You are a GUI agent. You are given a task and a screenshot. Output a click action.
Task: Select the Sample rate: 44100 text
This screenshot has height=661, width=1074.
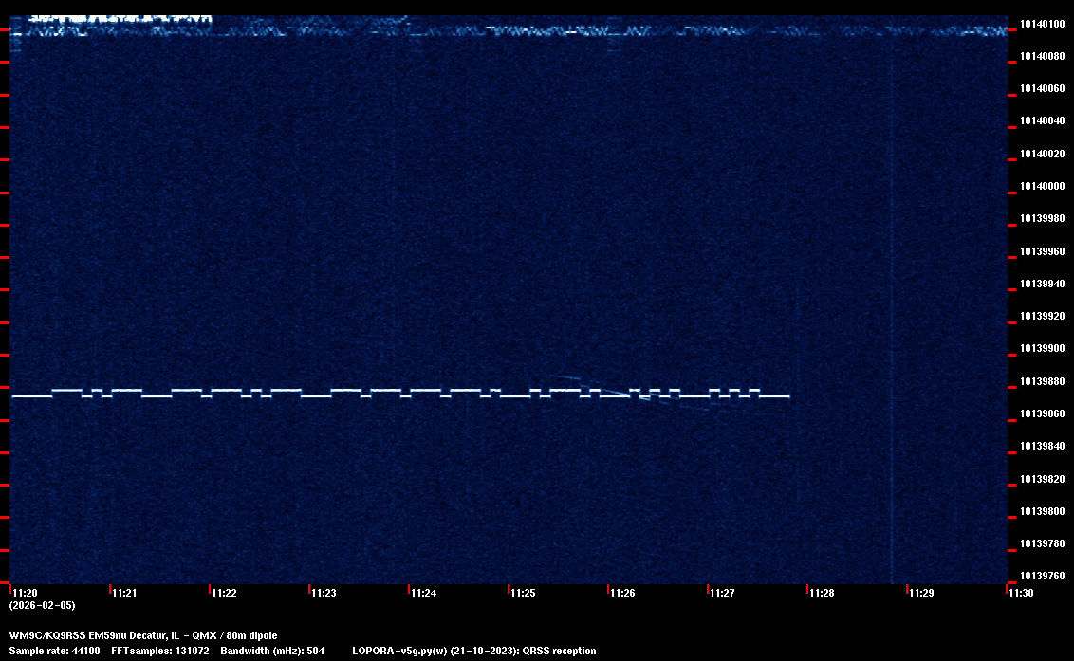click(x=54, y=651)
